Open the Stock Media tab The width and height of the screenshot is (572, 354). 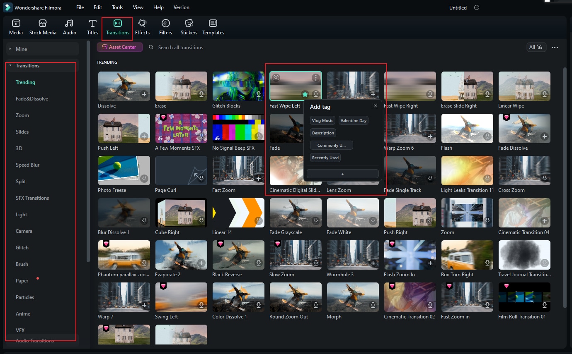(x=43, y=27)
